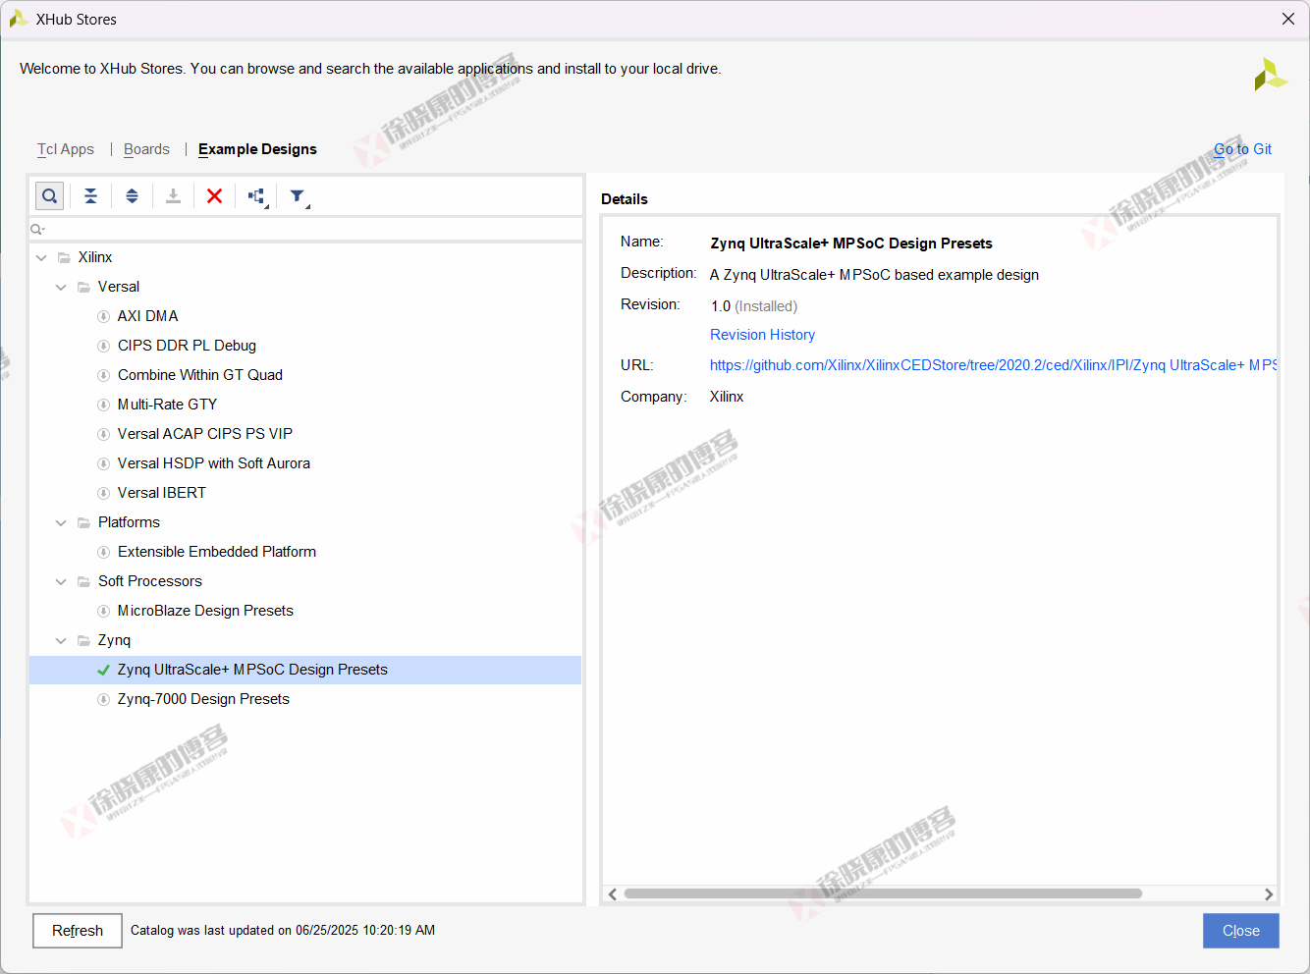Image resolution: width=1310 pixels, height=974 pixels.
Task: Open the Revision History link
Action: click(x=762, y=335)
